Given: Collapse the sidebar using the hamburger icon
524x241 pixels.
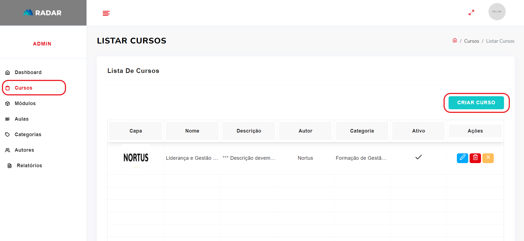Looking at the screenshot, I should click(x=106, y=13).
